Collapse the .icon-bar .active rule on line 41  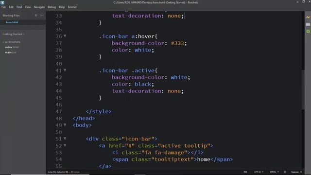pos(65,70)
